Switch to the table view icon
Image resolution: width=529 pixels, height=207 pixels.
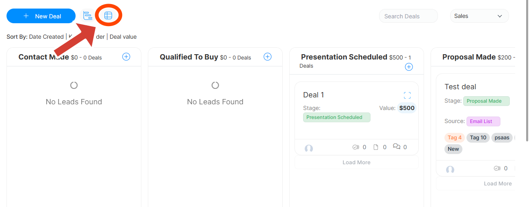[108, 16]
